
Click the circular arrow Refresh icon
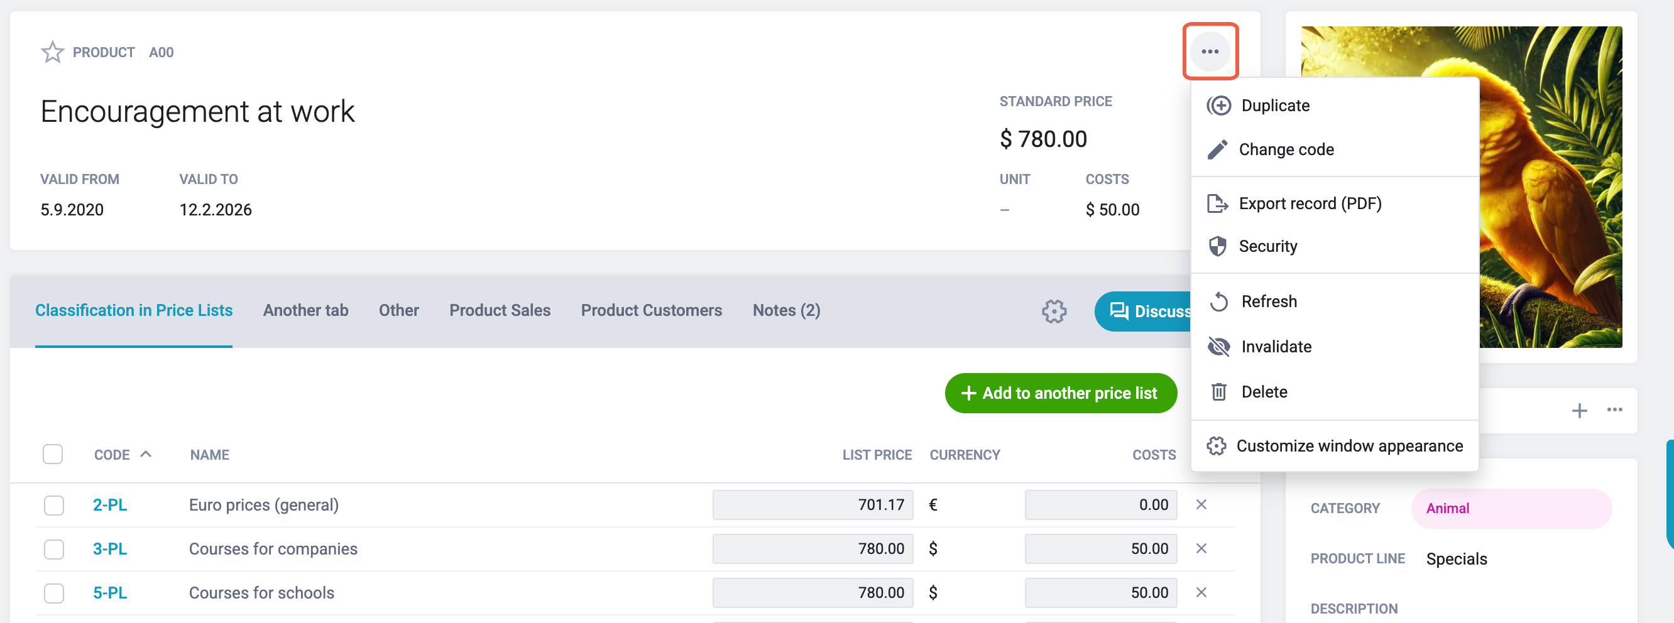1218,301
